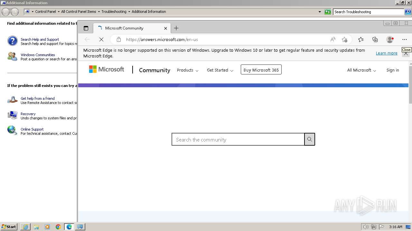Click the Help and Support question icon
The height and width of the screenshot is (231, 412).
click(x=12, y=41)
